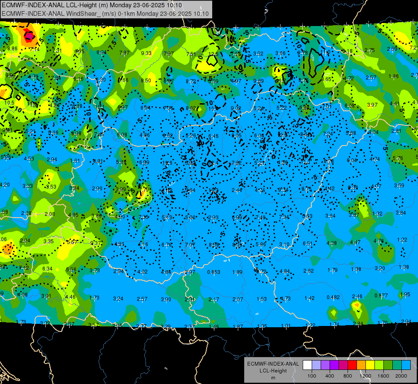Click the wind shear value 2.07
This screenshot has height=384, width=418.
pos(237,300)
